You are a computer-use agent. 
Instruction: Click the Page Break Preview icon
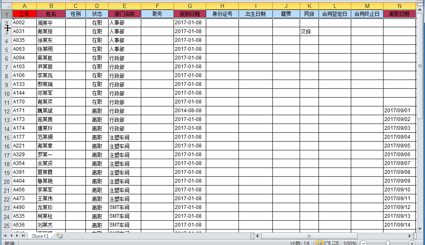click(335, 243)
